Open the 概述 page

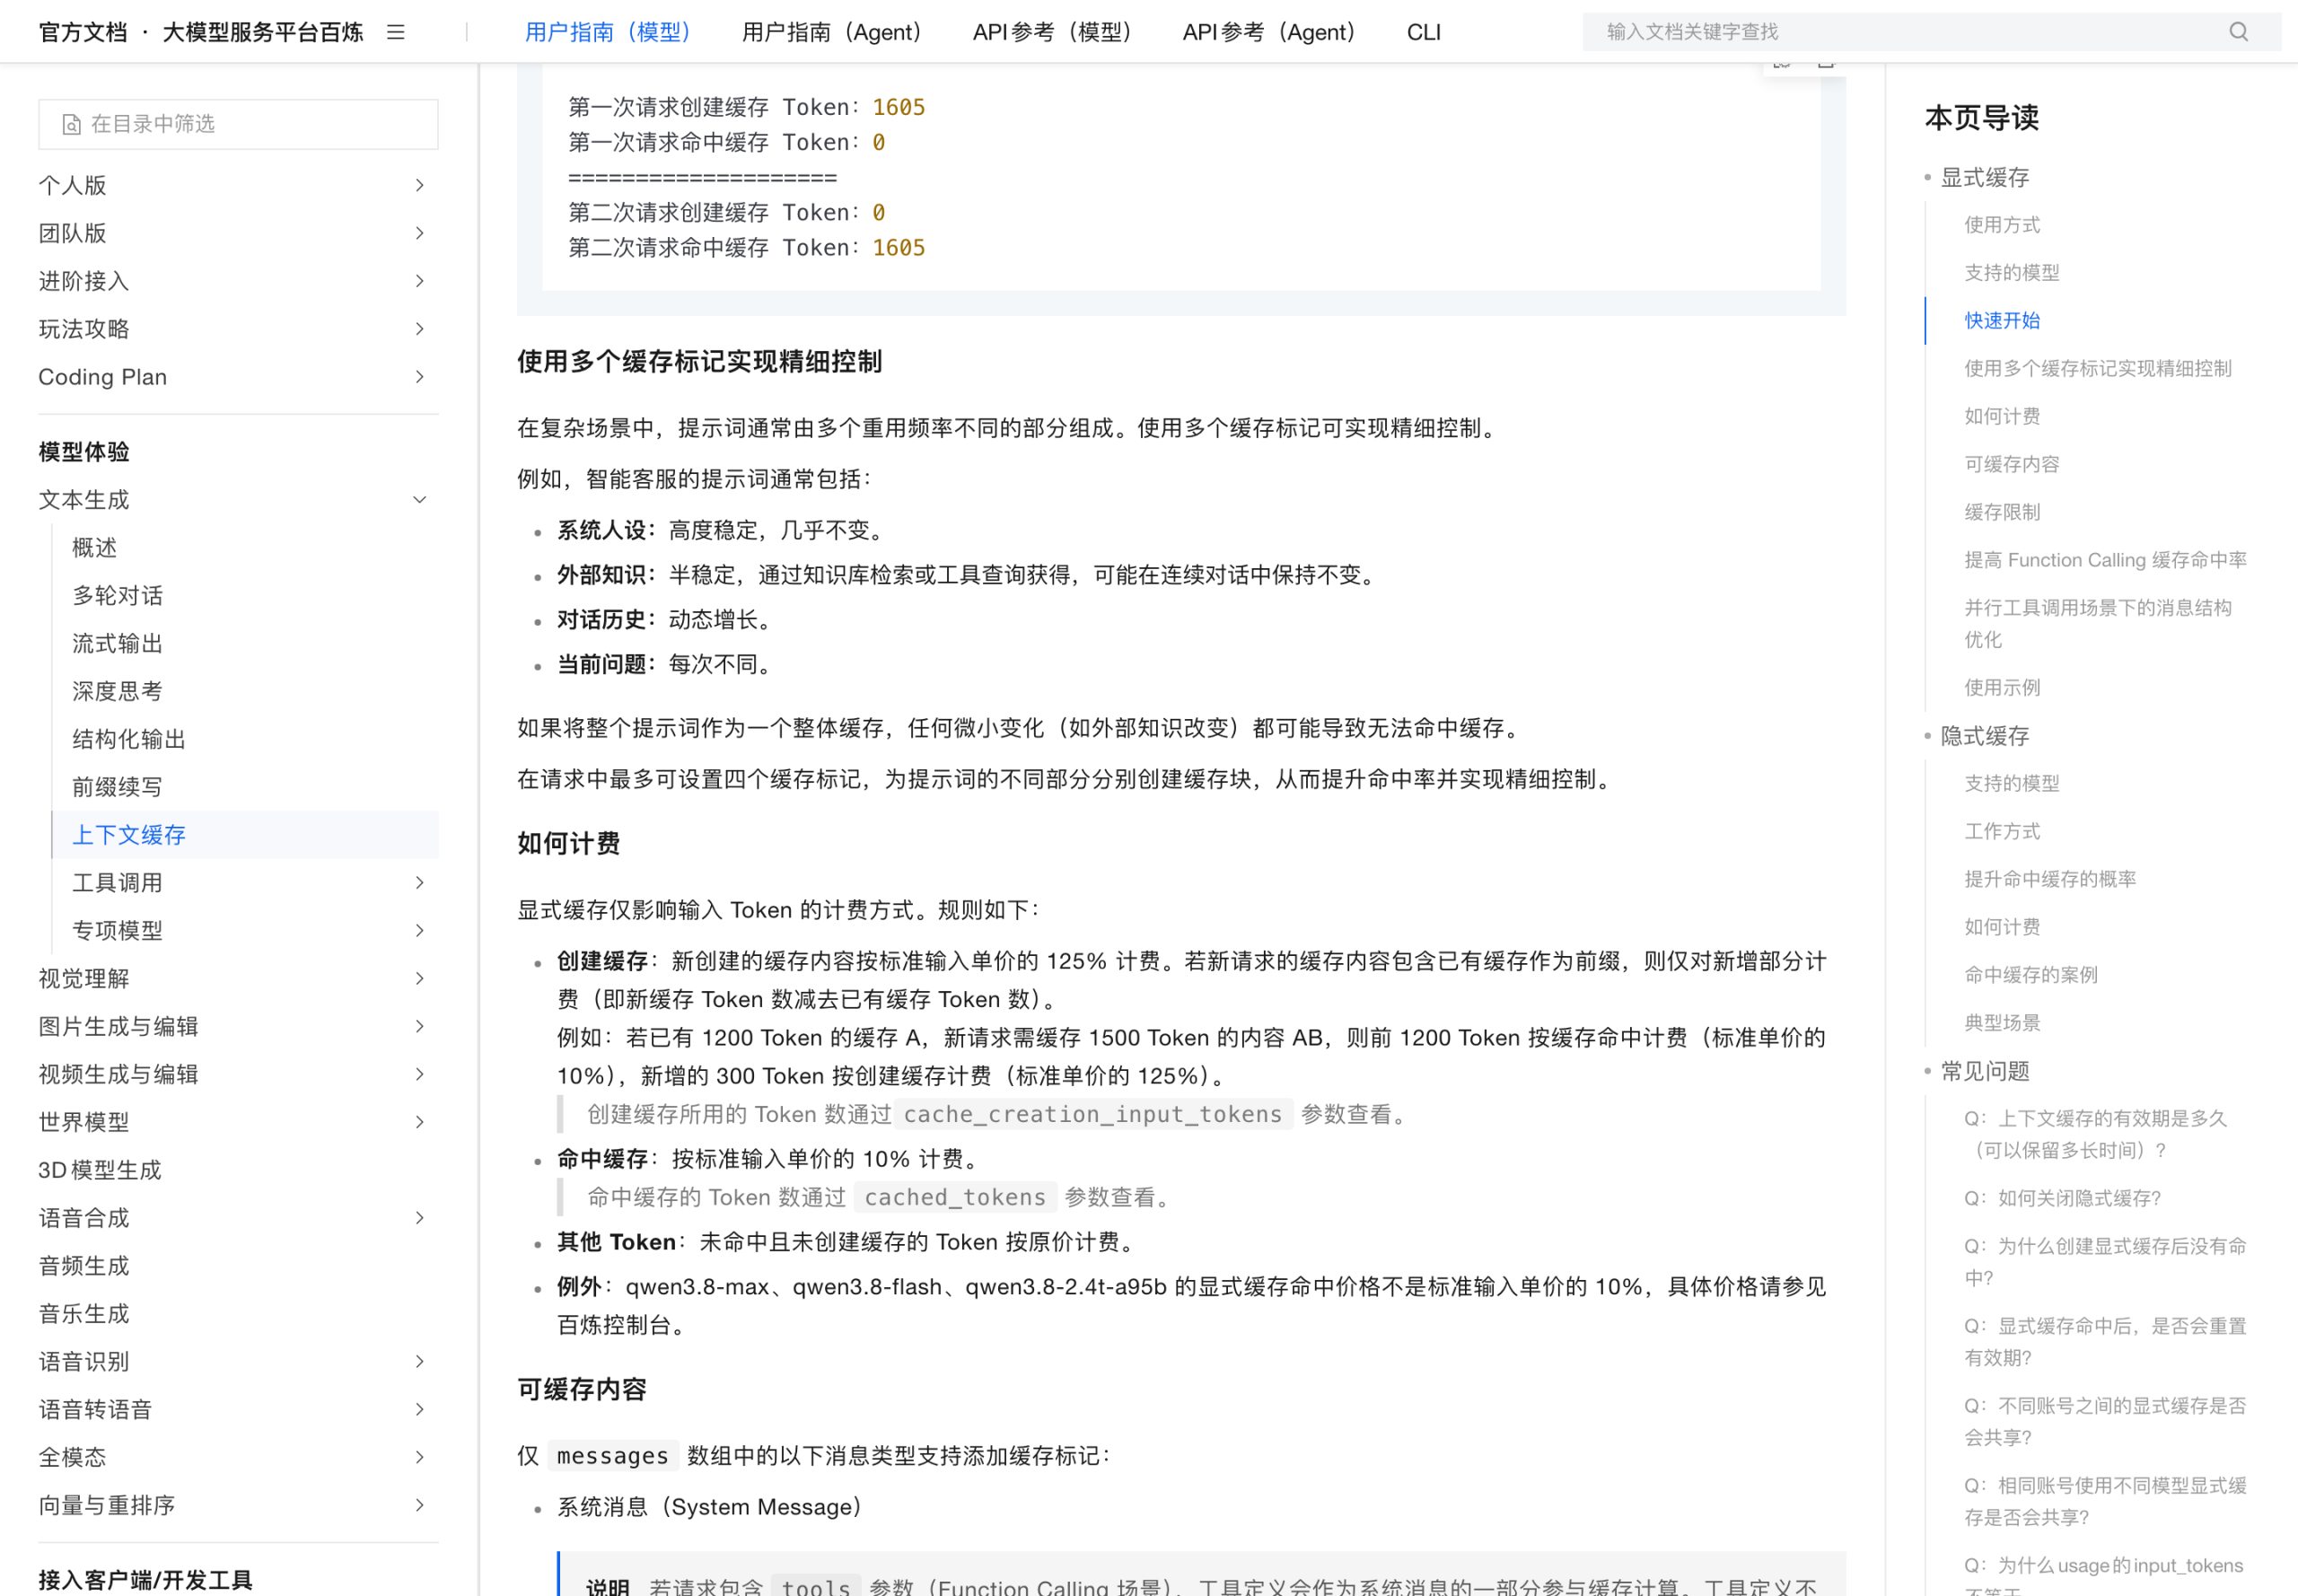tap(95, 548)
